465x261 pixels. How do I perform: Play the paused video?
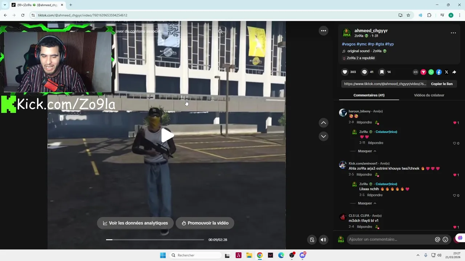(167, 135)
